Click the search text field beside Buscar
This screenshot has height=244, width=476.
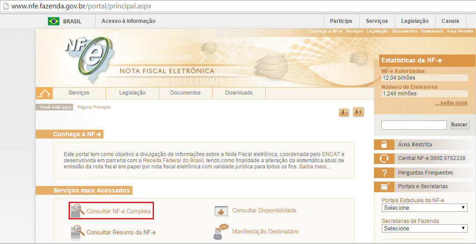pyautogui.click(x=414, y=125)
